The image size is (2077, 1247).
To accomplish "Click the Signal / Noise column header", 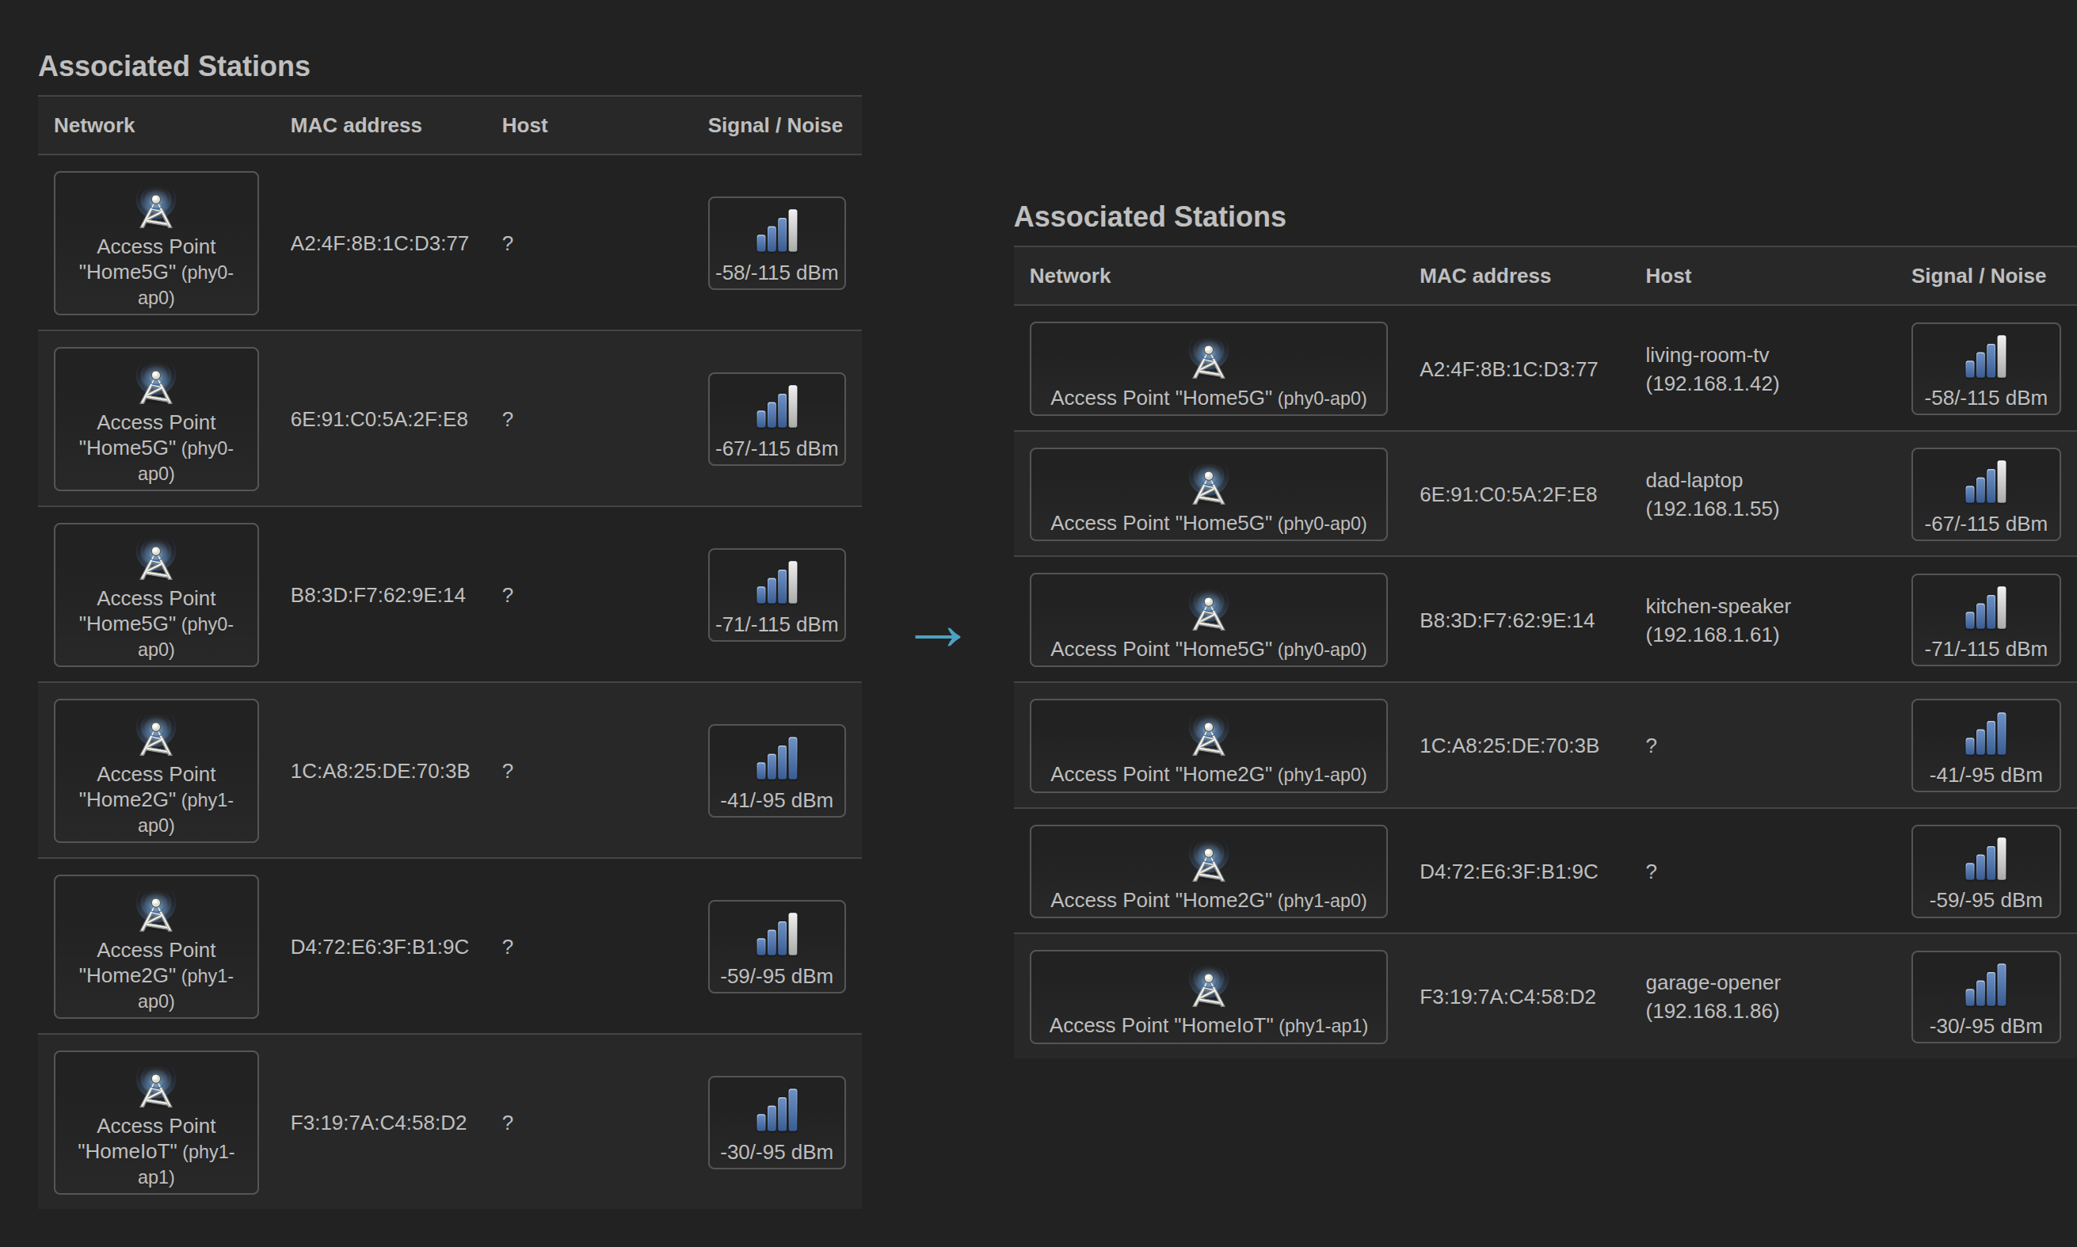I will click(x=1979, y=275).
